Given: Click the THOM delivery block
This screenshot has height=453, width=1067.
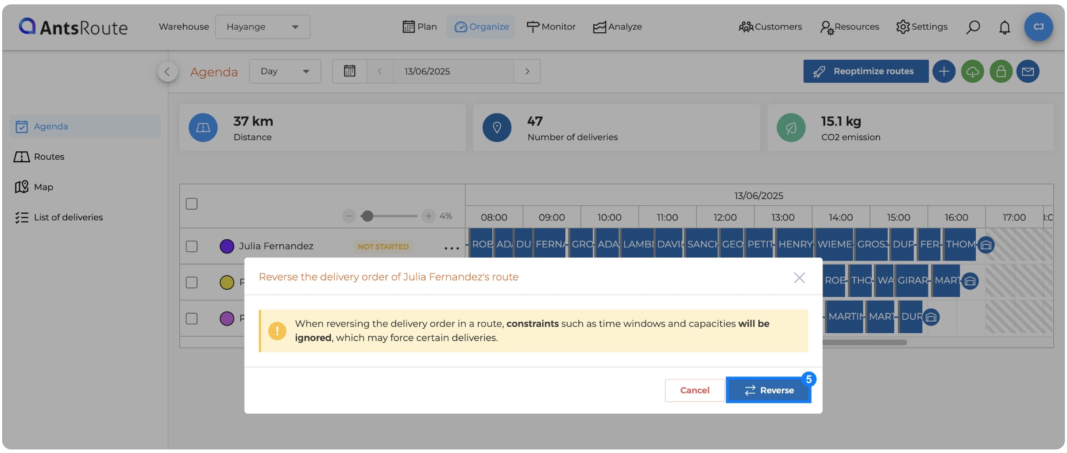Looking at the screenshot, I should click(x=959, y=244).
